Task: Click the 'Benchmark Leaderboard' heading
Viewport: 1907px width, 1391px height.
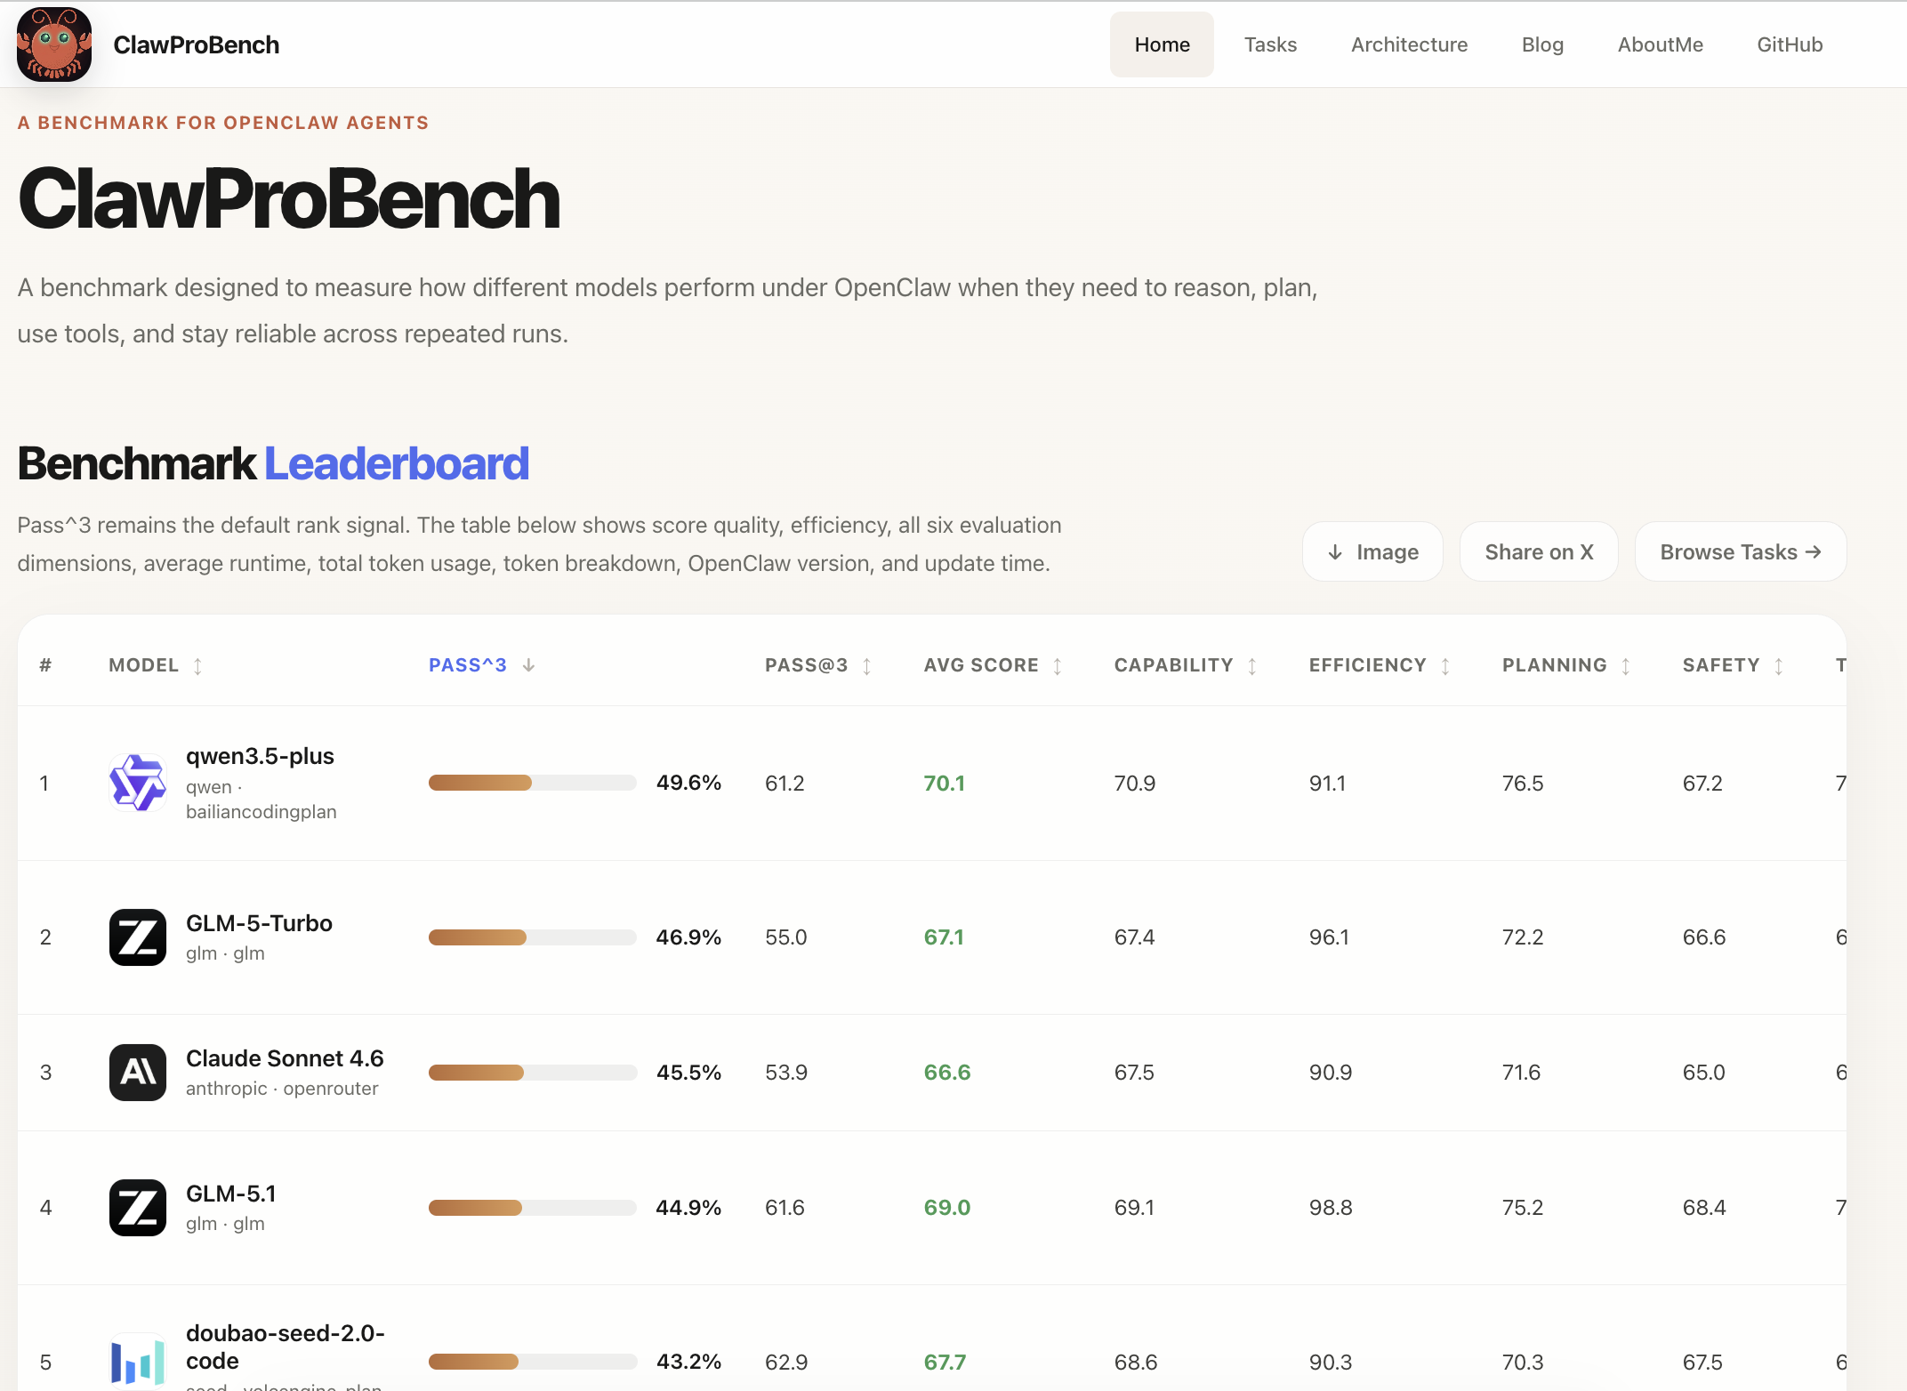Action: coord(273,463)
